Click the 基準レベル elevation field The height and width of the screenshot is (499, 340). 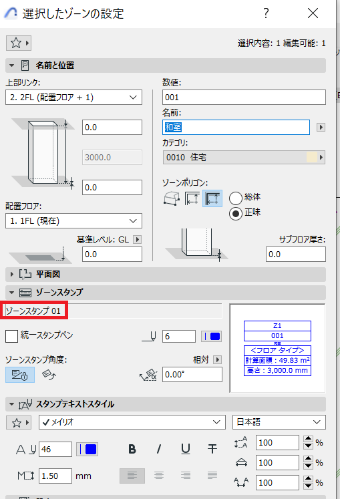pyautogui.click(x=112, y=255)
